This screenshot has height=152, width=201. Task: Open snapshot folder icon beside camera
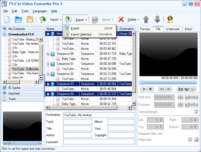(x=187, y=89)
